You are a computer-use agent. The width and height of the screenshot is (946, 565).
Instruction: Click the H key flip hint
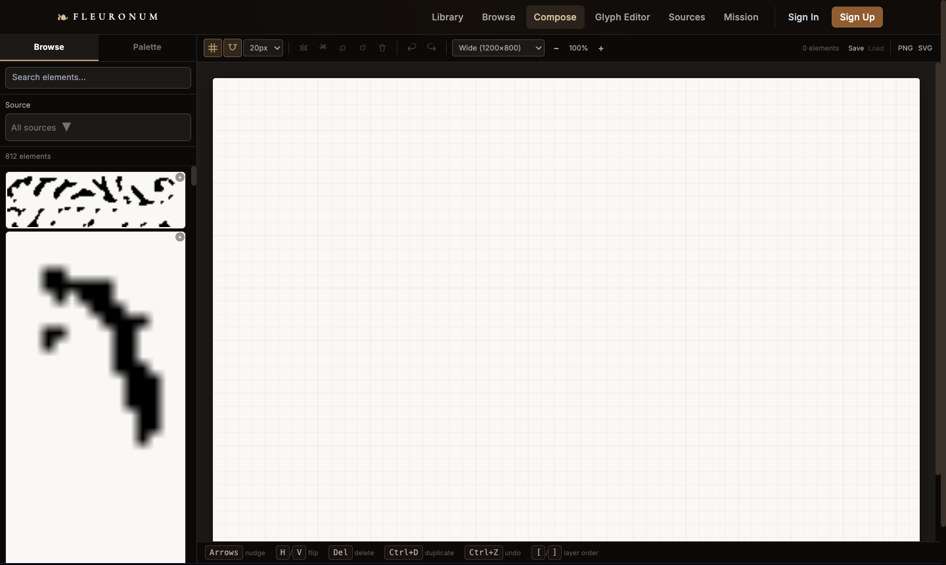point(282,553)
